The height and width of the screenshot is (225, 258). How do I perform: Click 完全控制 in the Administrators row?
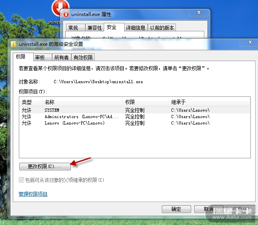click(x=135, y=117)
